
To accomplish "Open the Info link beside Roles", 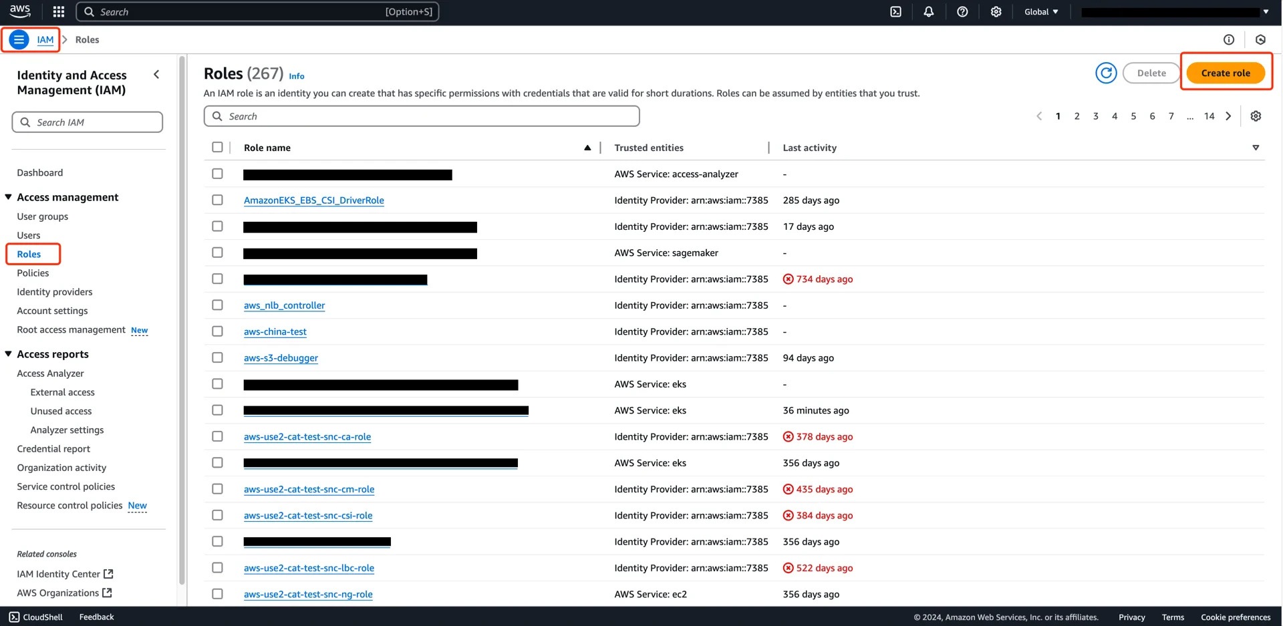I will 297,76.
